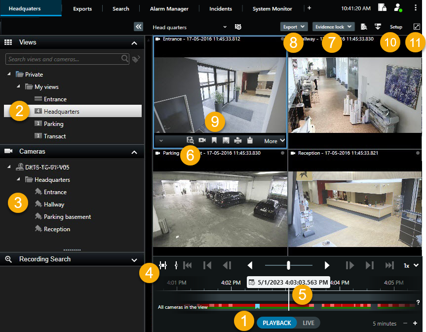Open the Evidence lock dropdown
The height and width of the screenshot is (332, 426).
pos(333,27)
